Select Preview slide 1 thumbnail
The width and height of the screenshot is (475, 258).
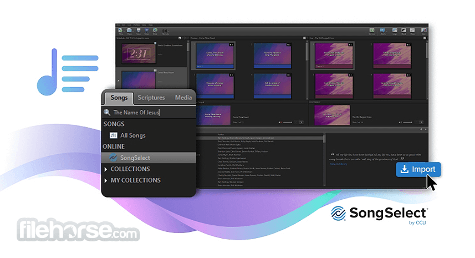pyautogui.click(x=215, y=55)
